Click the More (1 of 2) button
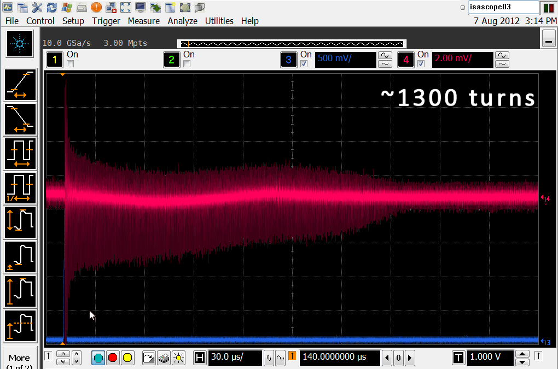This screenshot has height=369, width=558. click(20, 359)
